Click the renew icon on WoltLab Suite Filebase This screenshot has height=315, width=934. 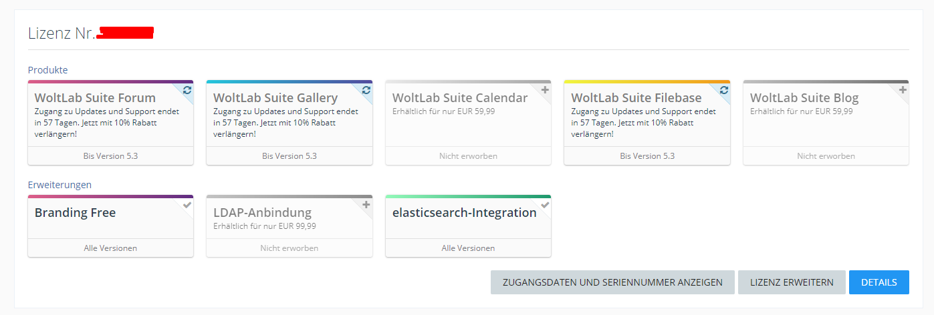[724, 90]
